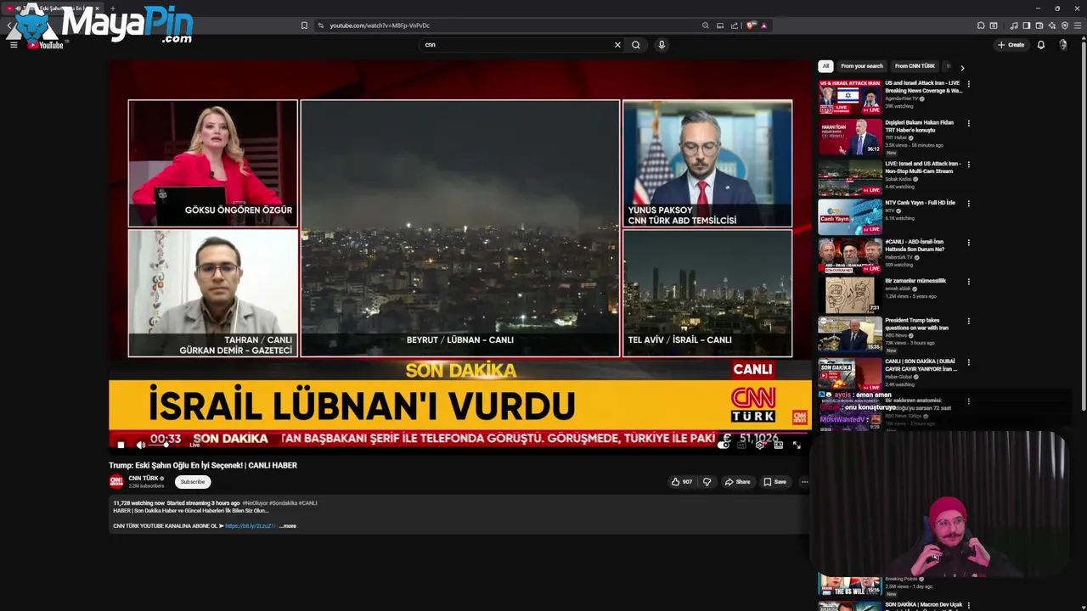
Task: Jump to Live using the Live indicator
Action: point(194,446)
